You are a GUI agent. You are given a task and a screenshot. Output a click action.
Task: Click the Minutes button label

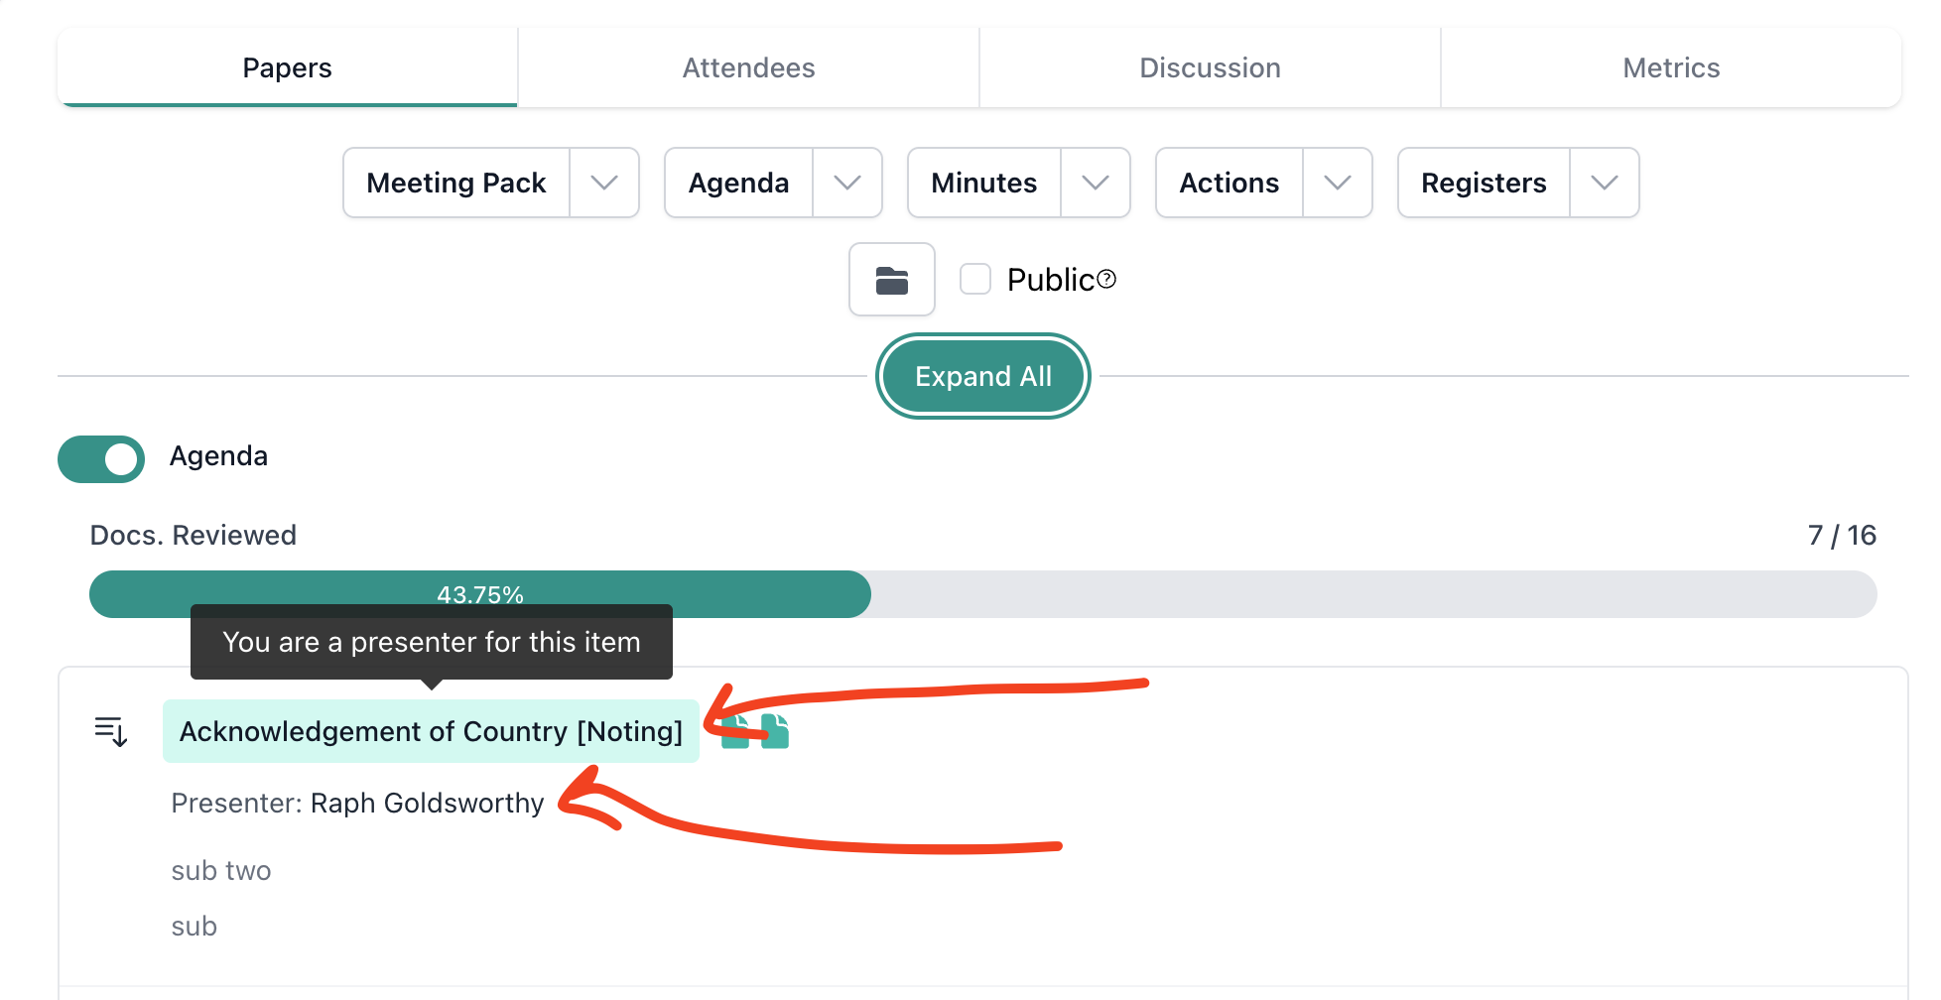click(983, 183)
